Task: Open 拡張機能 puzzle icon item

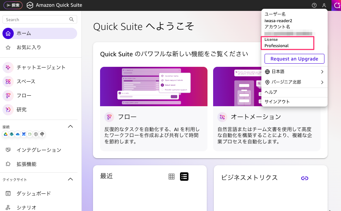Action: 8,164
